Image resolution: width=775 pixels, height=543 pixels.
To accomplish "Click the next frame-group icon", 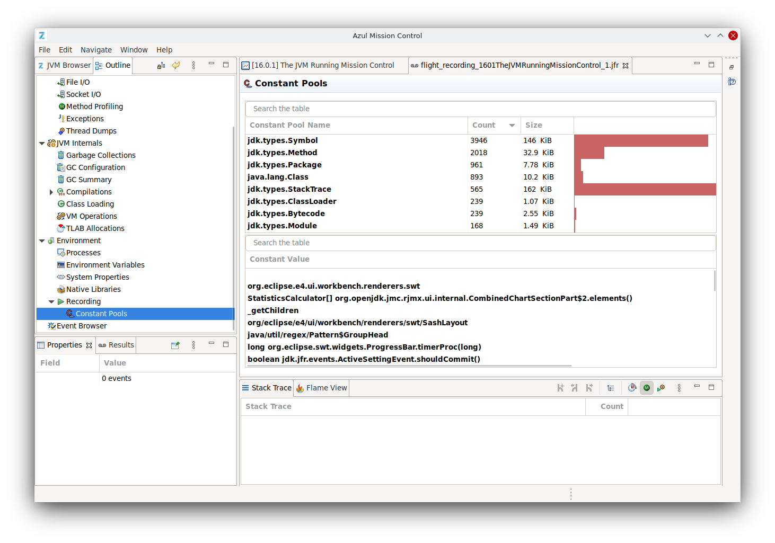I will pyautogui.click(x=589, y=388).
